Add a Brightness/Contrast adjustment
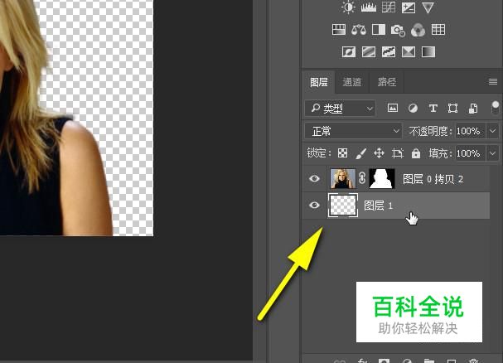 [348, 7]
